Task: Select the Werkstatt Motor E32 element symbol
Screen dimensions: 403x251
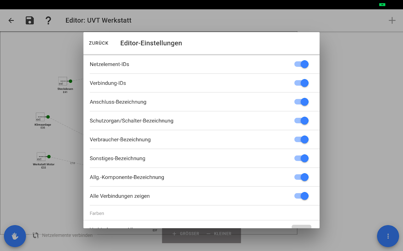Action: pyautogui.click(x=41, y=157)
